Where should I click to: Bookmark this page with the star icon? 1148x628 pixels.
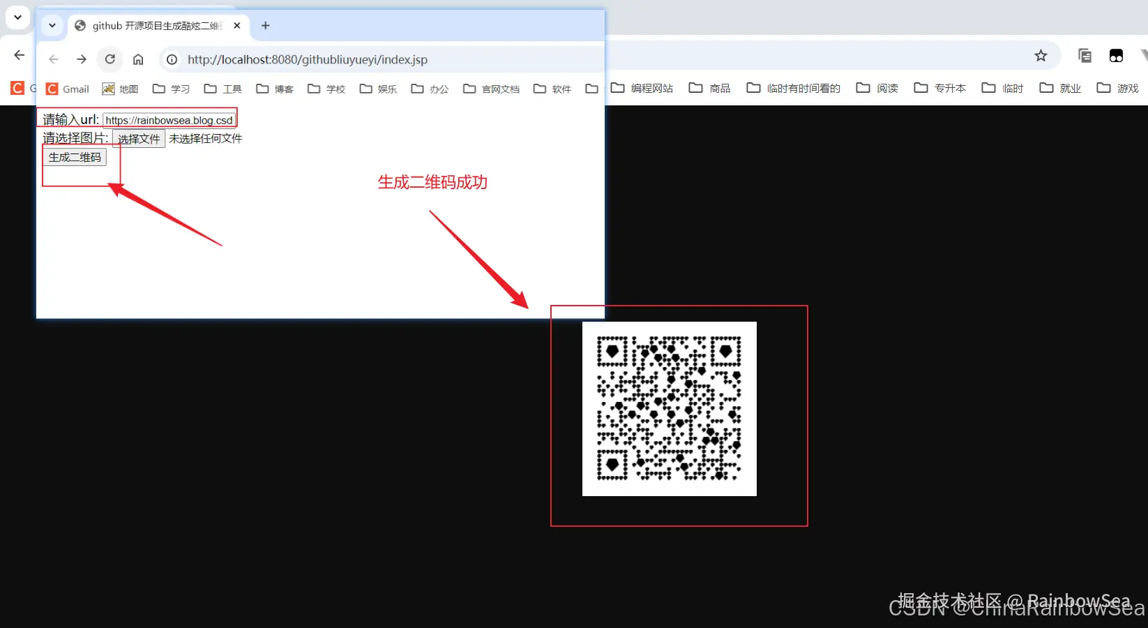1041,56
